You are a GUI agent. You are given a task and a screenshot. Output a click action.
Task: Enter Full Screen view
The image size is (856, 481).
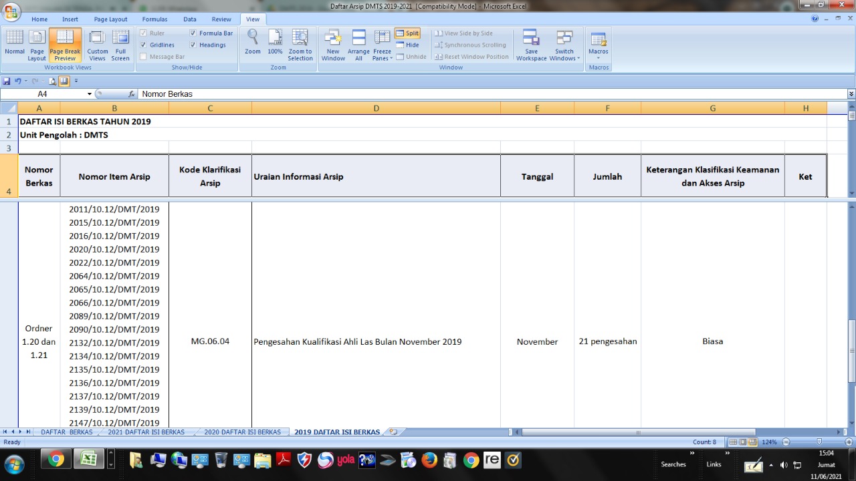pyautogui.click(x=120, y=44)
